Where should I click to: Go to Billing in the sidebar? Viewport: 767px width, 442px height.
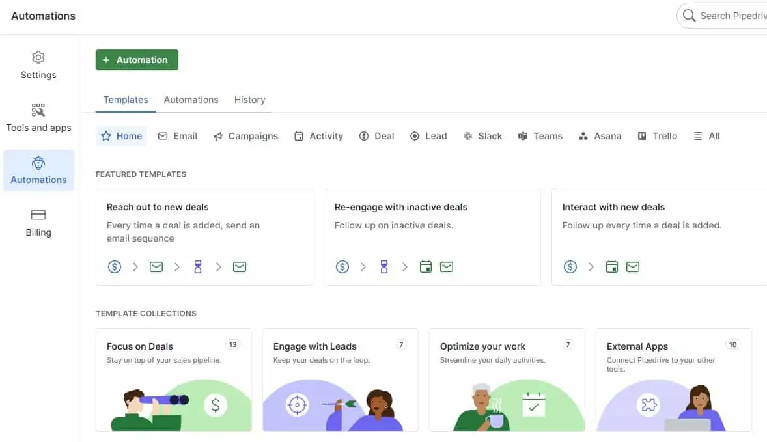(x=38, y=223)
